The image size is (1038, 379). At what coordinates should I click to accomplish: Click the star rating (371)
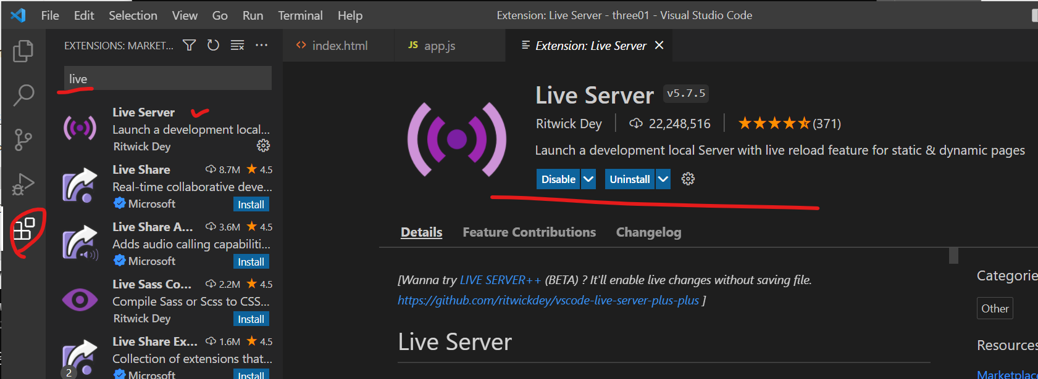click(790, 124)
